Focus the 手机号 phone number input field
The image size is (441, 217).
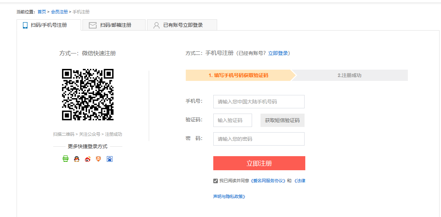[x=259, y=102]
